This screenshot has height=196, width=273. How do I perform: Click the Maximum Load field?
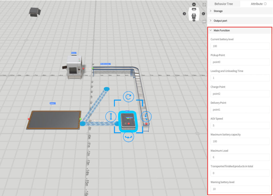coord(240,157)
